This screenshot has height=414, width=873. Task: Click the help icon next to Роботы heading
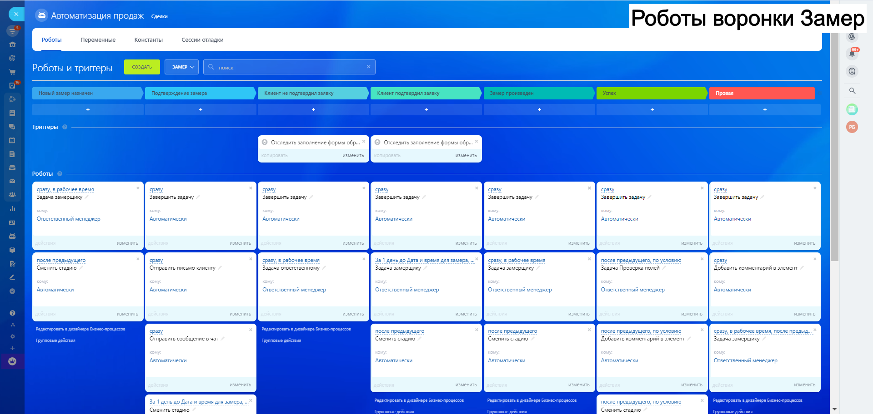point(60,174)
